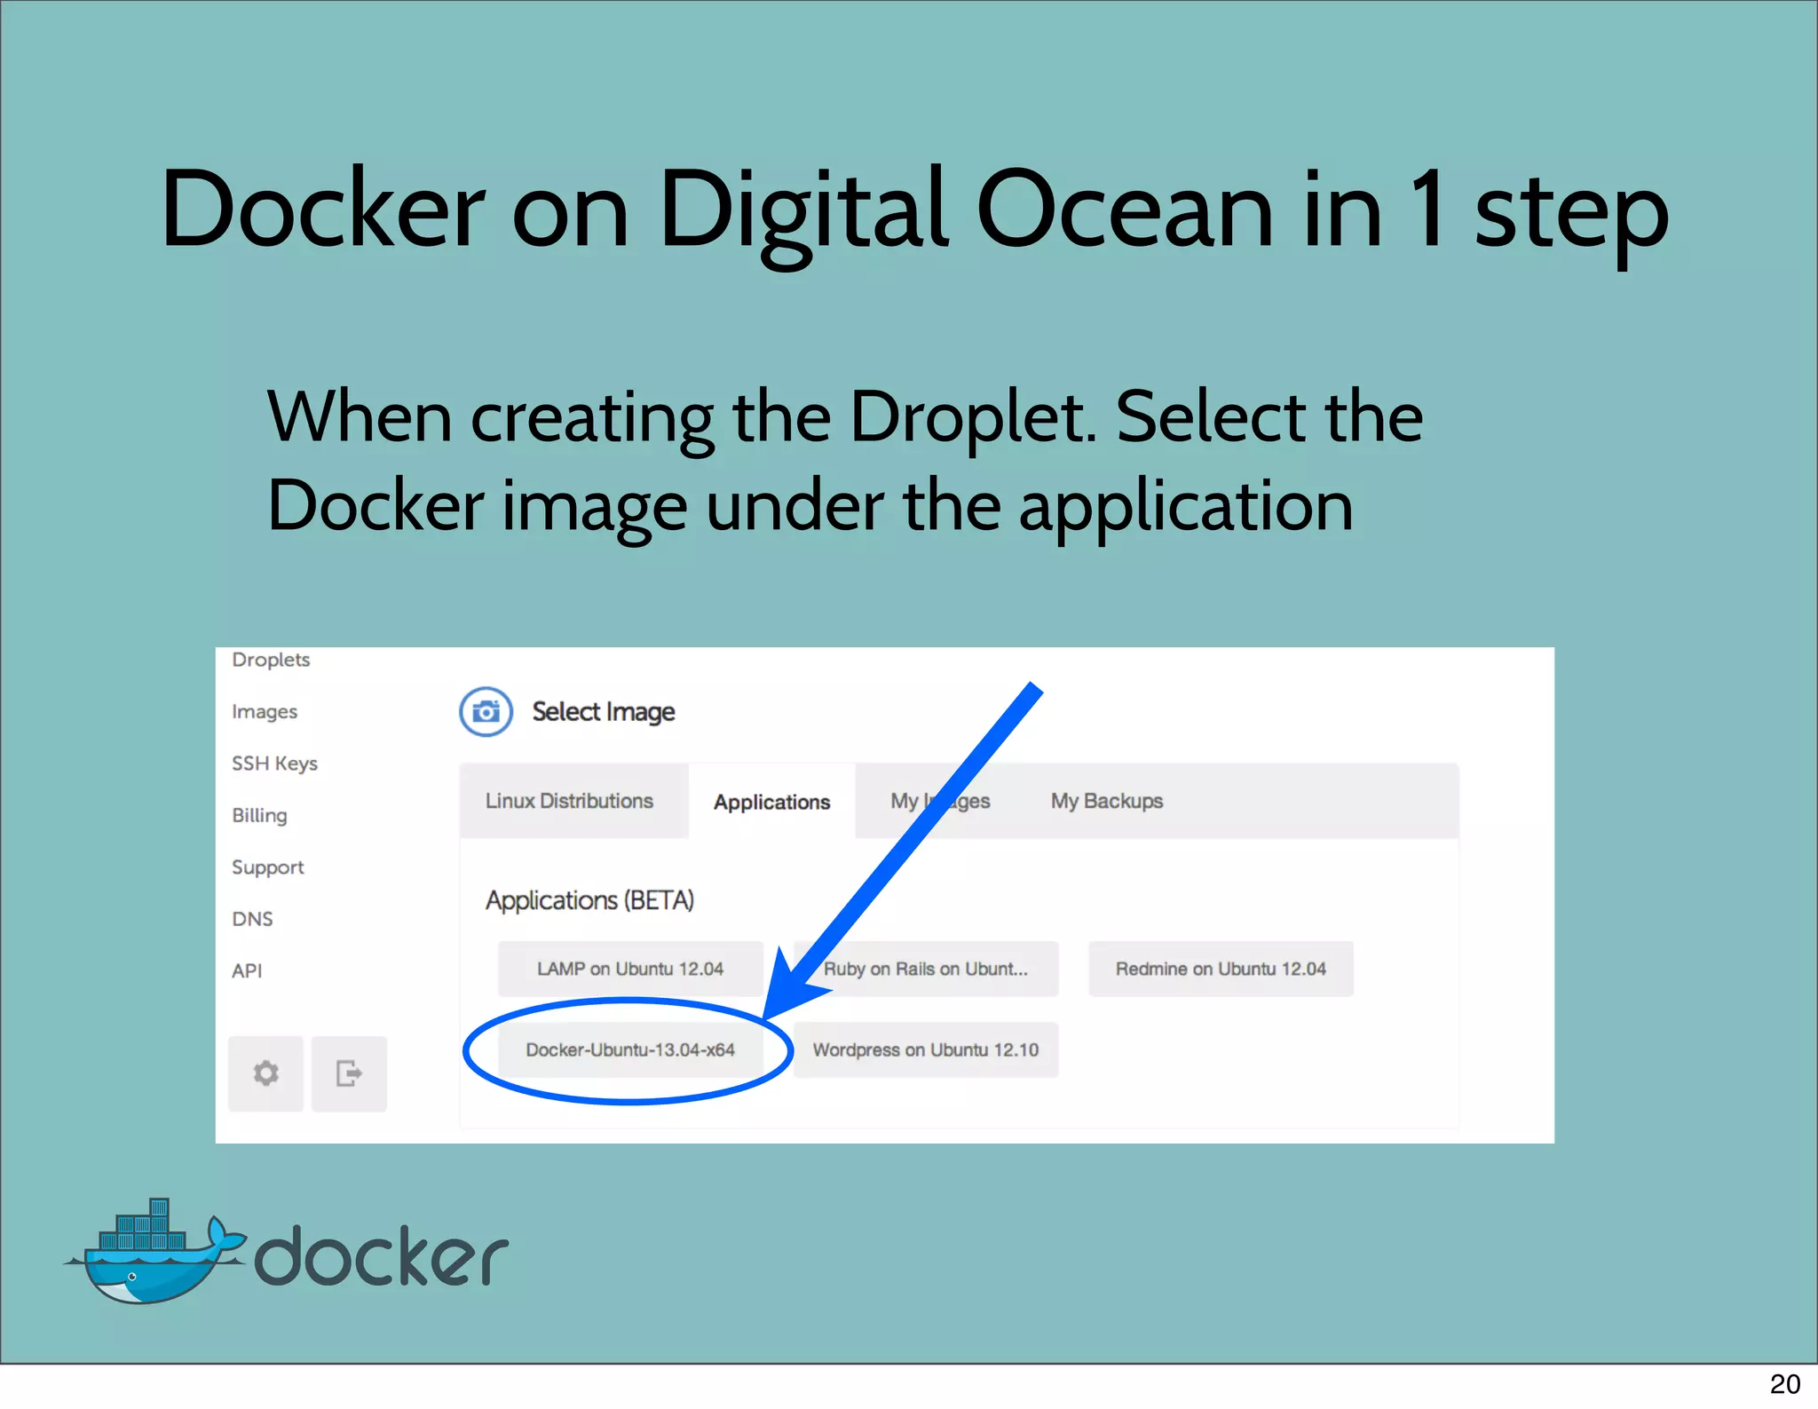Switch to the Linux Distributions tab
This screenshot has width=1818, height=1409.
pyautogui.click(x=573, y=801)
